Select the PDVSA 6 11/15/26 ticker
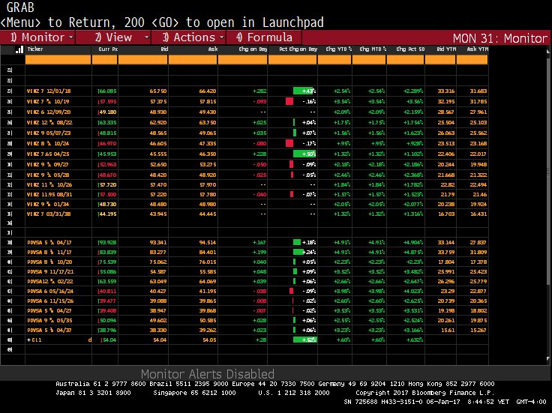 point(50,301)
